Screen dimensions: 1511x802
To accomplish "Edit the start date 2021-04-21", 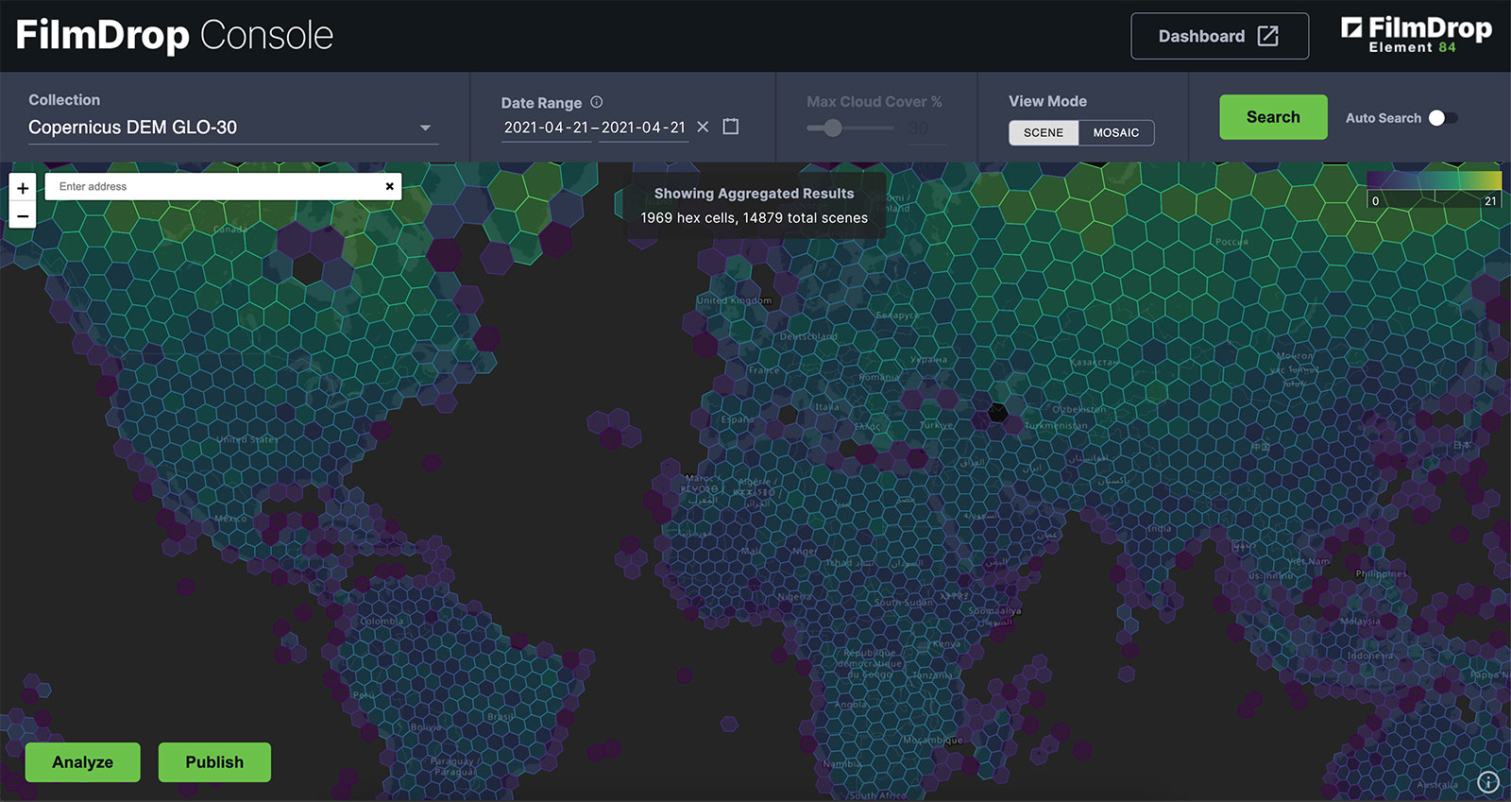I will click(x=546, y=128).
